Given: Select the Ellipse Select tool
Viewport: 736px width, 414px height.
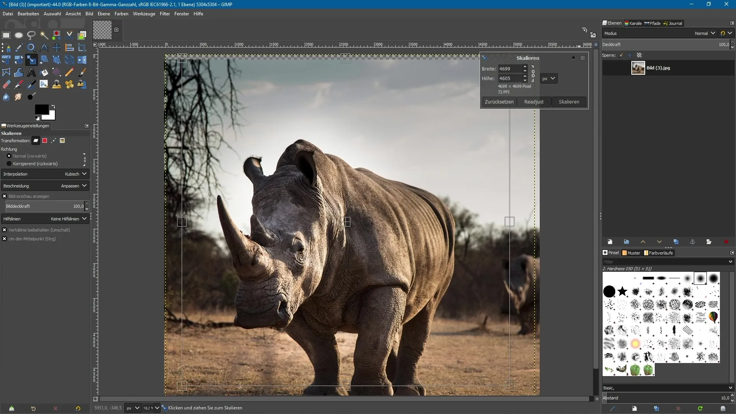Looking at the screenshot, I should pos(19,35).
